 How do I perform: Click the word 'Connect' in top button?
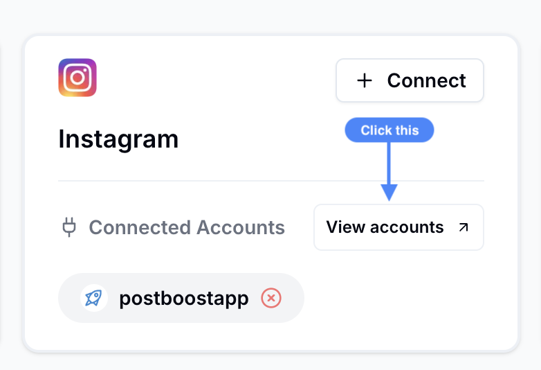pyautogui.click(x=426, y=80)
